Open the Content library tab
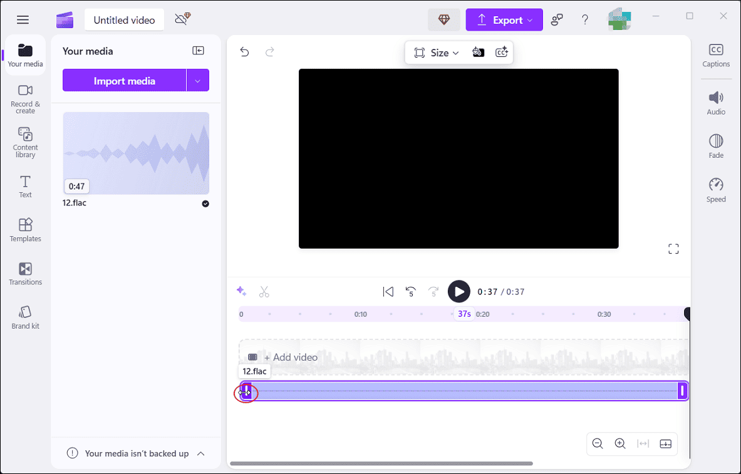741x474 pixels. pyautogui.click(x=26, y=143)
